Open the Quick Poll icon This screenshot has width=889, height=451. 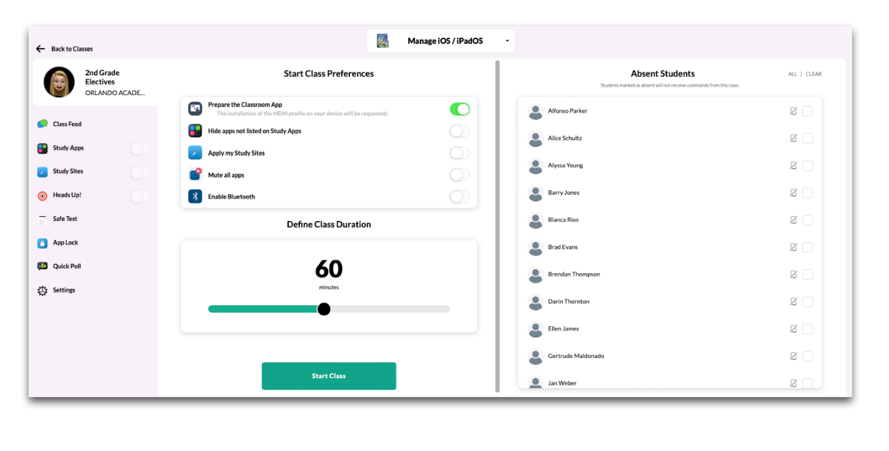click(x=43, y=266)
